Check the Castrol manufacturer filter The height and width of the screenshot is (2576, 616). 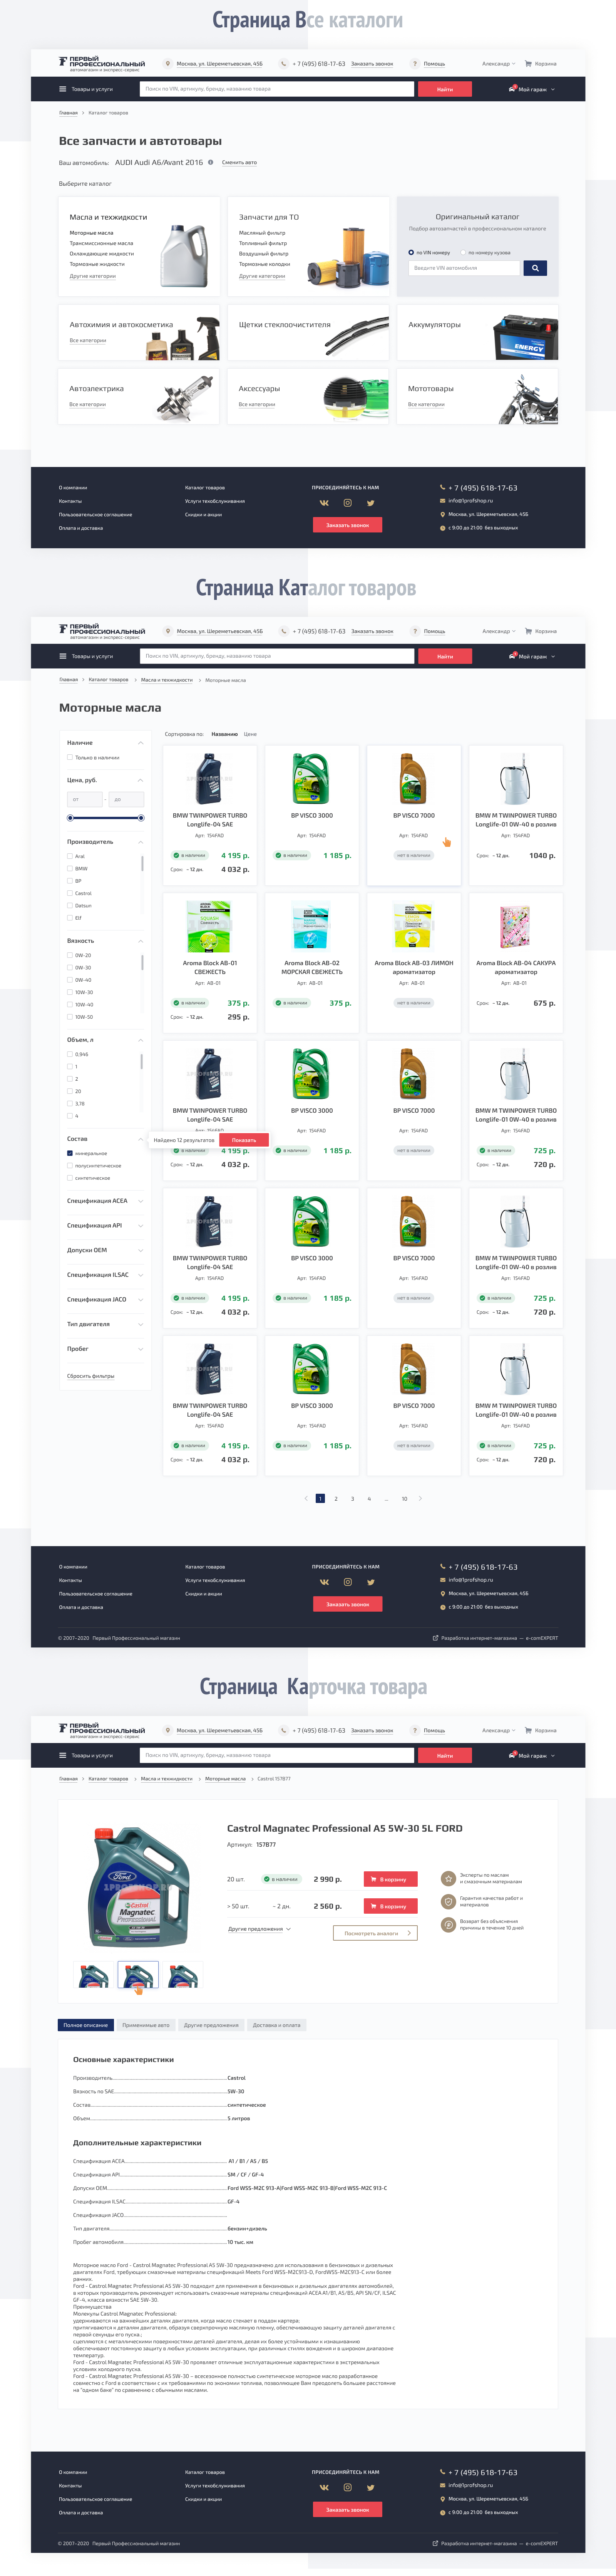point(70,893)
